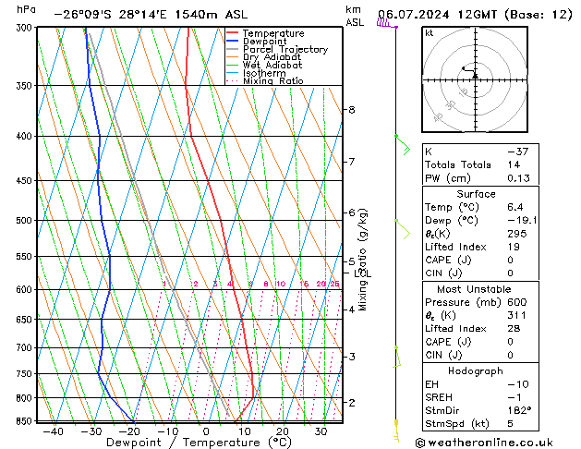Screen dimensions: 581x449
Task: Click the '-40' temperature axis label
Action: pos(53,431)
